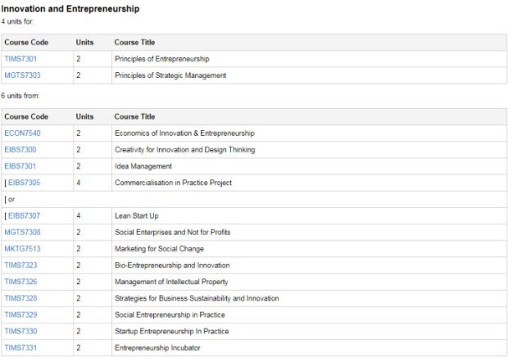Select the TIMS7326 course code

coord(20,282)
